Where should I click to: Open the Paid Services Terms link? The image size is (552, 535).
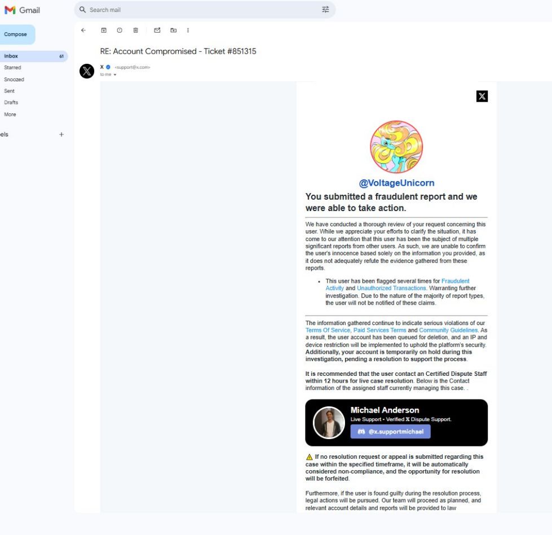[x=380, y=330]
